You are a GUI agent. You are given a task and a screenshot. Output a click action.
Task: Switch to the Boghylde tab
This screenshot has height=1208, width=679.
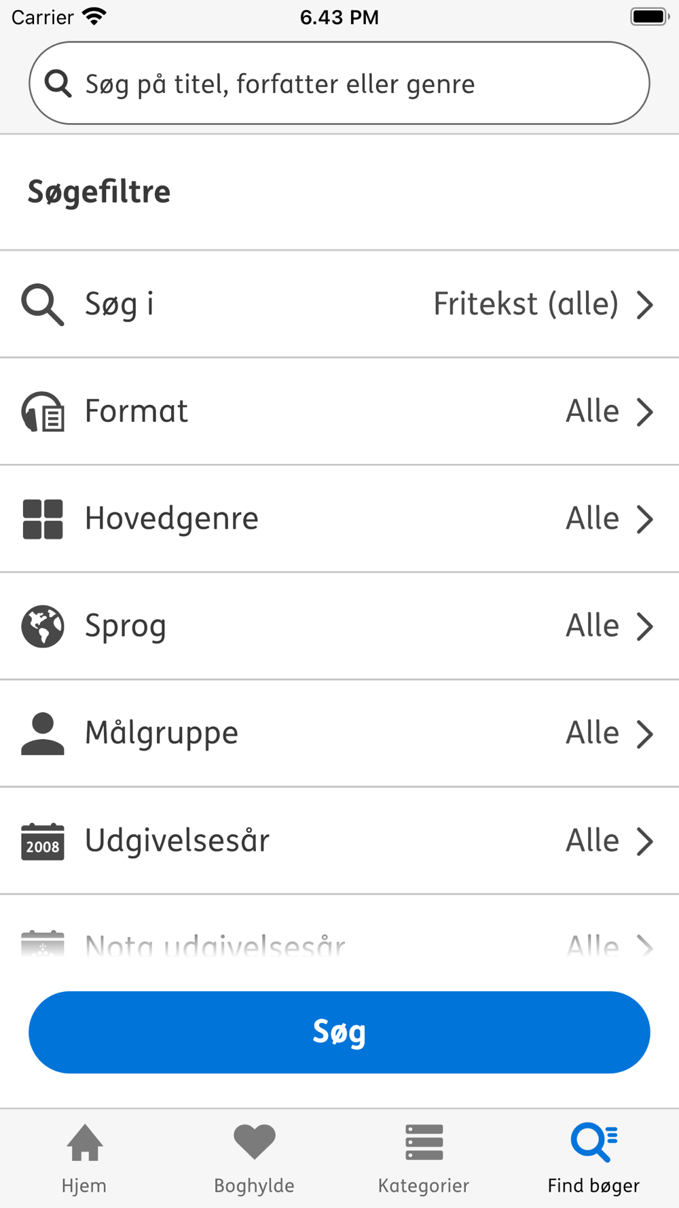coord(254,1158)
